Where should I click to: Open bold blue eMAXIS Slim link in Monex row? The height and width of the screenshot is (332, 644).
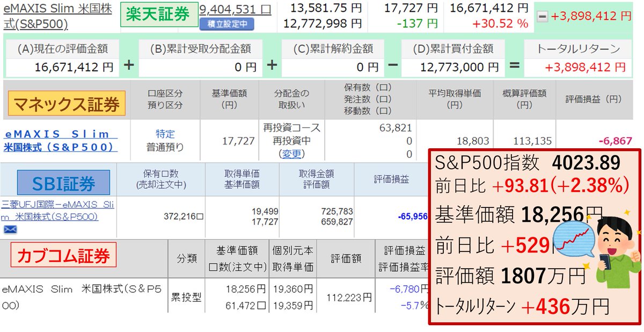click(x=61, y=141)
